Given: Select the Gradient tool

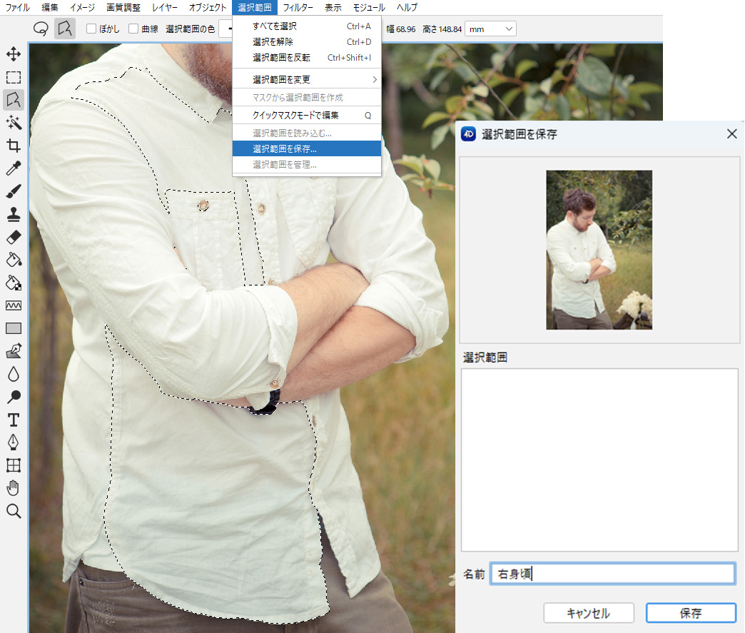Looking at the screenshot, I should [14, 305].
